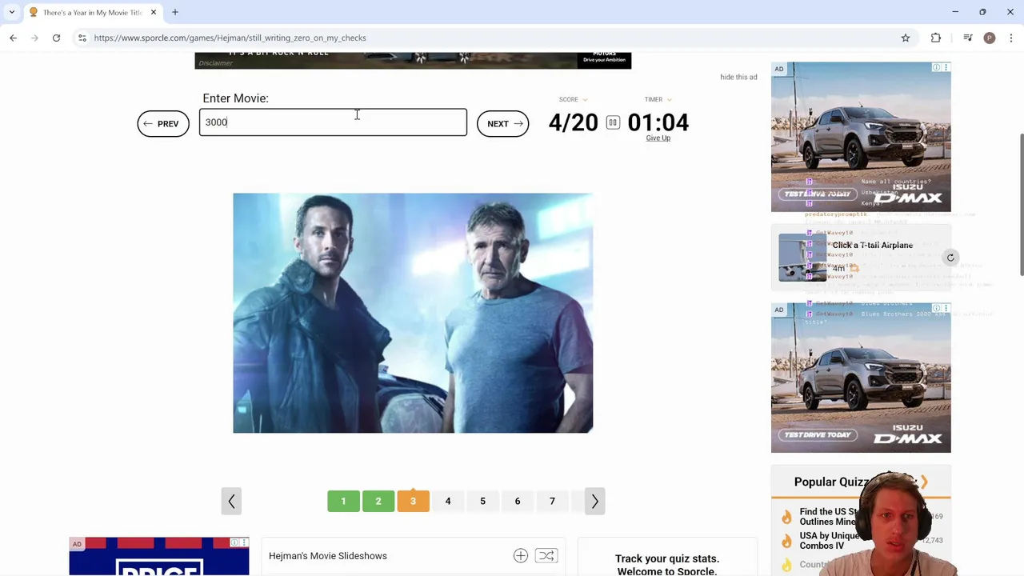Click 'hide this ad' link

pyautogui.click(x=738, y=77)
